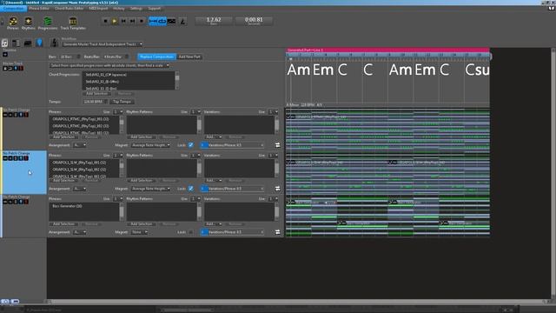This screenshot has height=313, width=556.
Task: Toggle the metronome icon
Action: click(x=182, y=22)
